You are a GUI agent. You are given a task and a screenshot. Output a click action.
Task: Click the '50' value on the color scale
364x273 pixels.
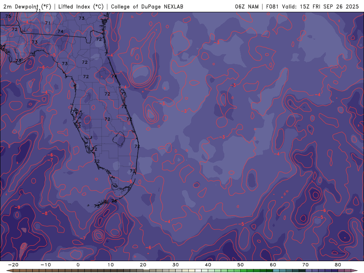(241, 265)
